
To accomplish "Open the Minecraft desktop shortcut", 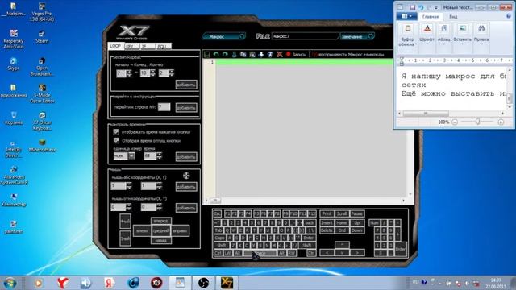I will click(42, 146).
